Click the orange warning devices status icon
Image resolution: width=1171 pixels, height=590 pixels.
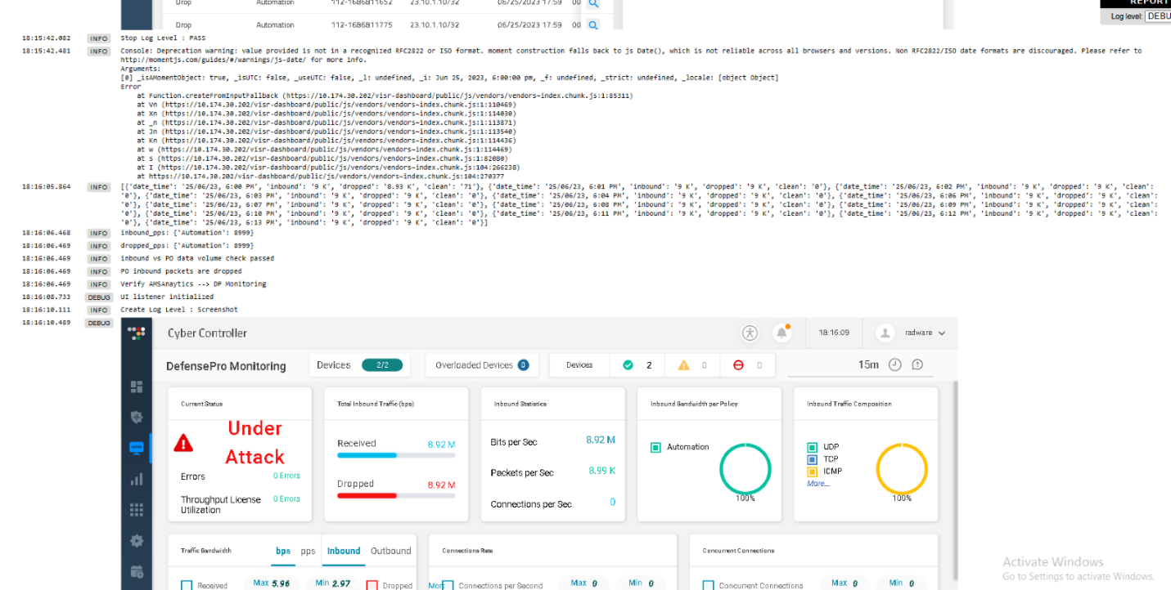[683, 365]
